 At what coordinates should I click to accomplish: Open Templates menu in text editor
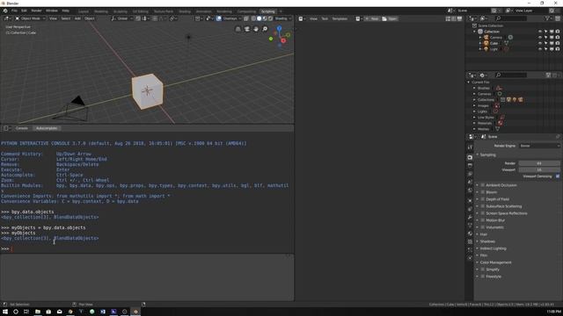340,18
